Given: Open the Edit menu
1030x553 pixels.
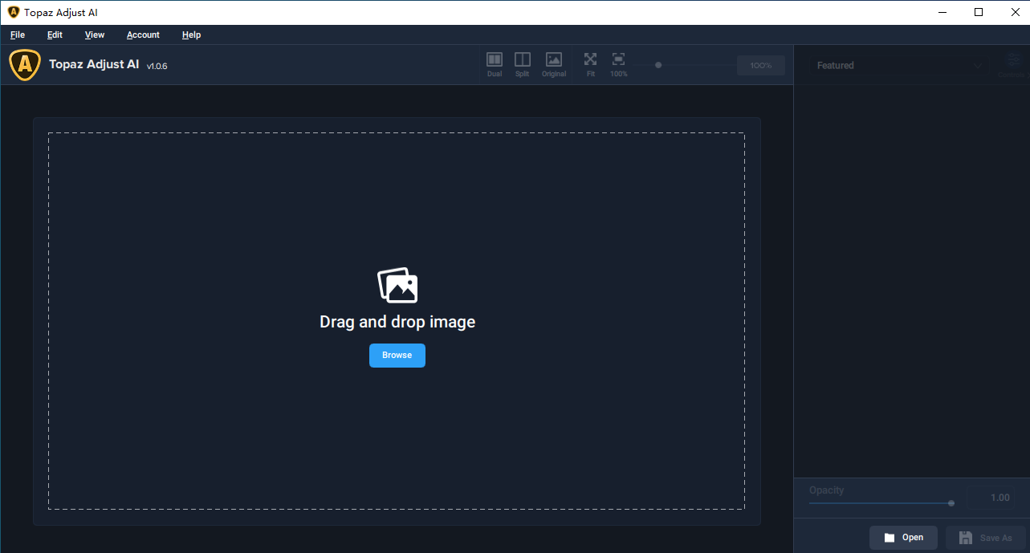Looking at the screenshot, I should (x=55, y=35).
